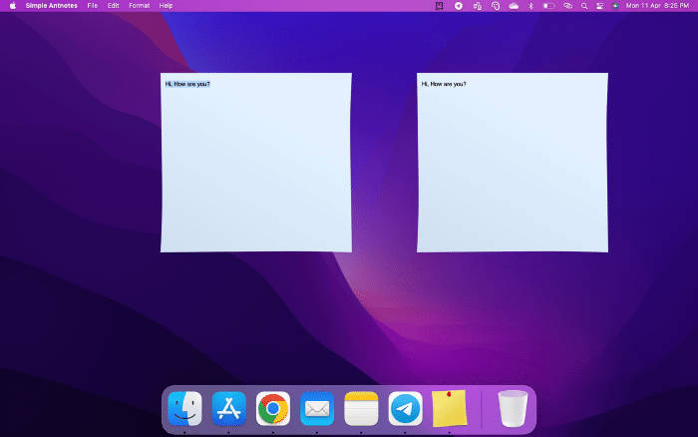
Task: Click the Antnotes note icon in menu bar
Action: point(440,6)
